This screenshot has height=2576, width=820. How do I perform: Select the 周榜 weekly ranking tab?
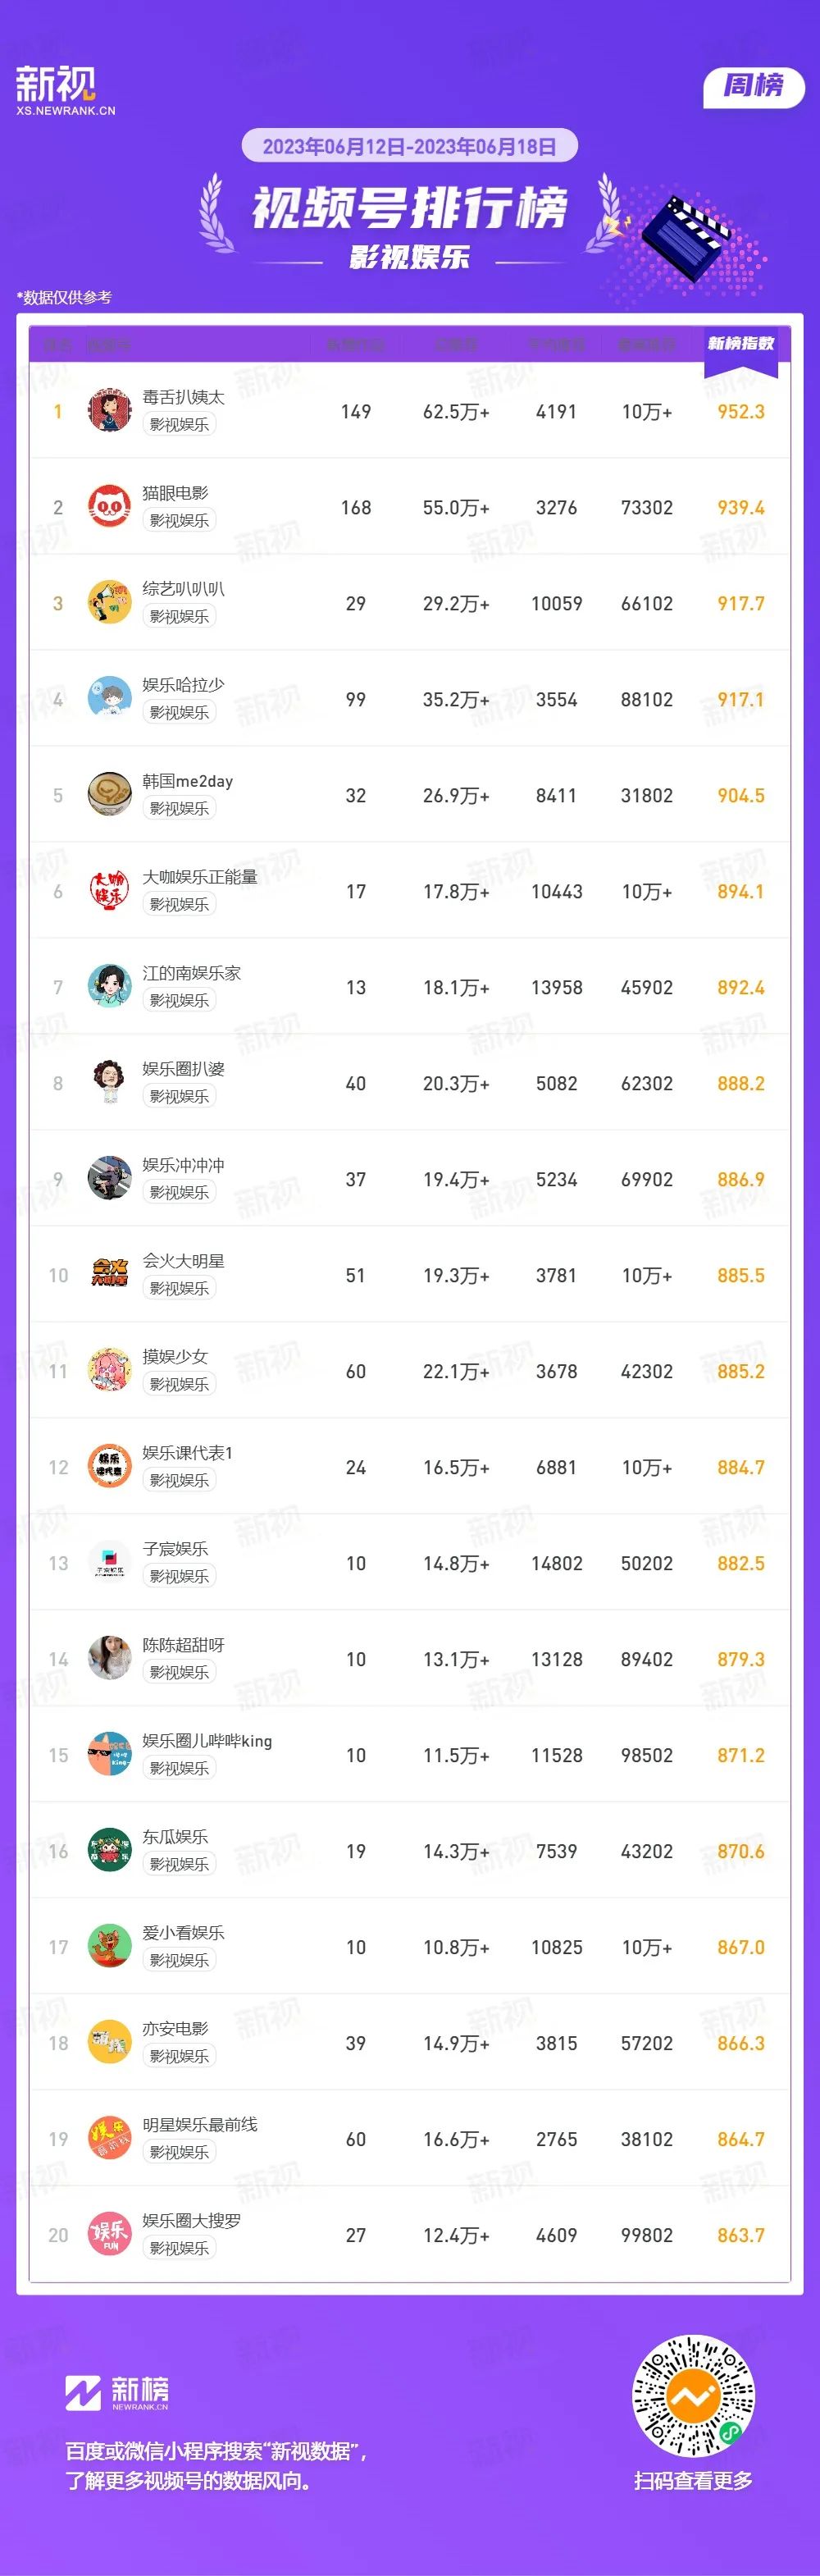754,86
